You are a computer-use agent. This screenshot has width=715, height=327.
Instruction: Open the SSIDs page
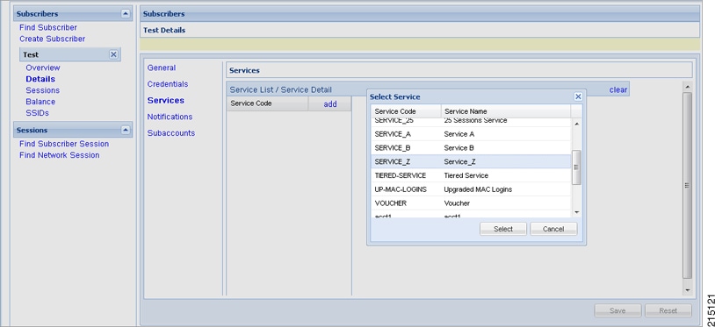[37, 113]
